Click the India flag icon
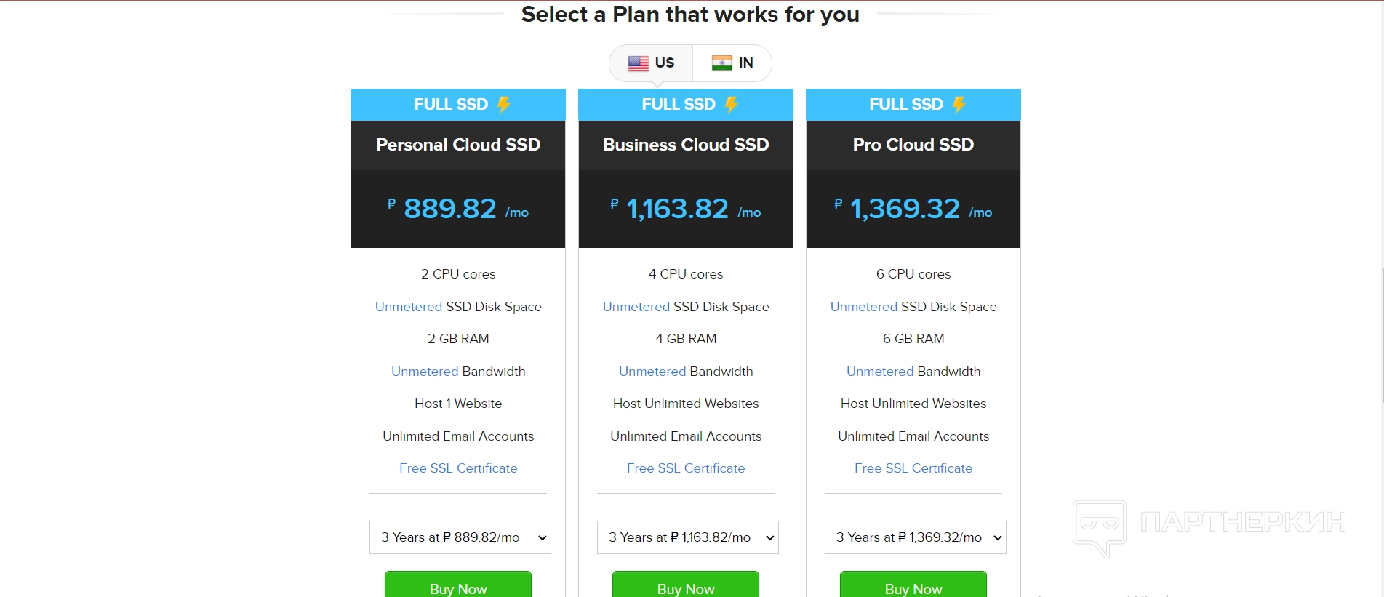The width and height of the screenshot is (1384, 597). click(721, 63)
